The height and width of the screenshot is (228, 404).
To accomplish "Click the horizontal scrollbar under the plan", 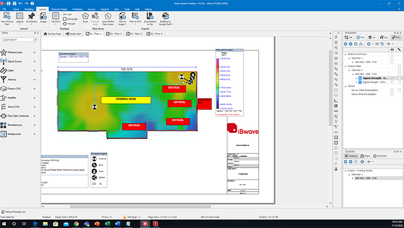I will 140,207.
